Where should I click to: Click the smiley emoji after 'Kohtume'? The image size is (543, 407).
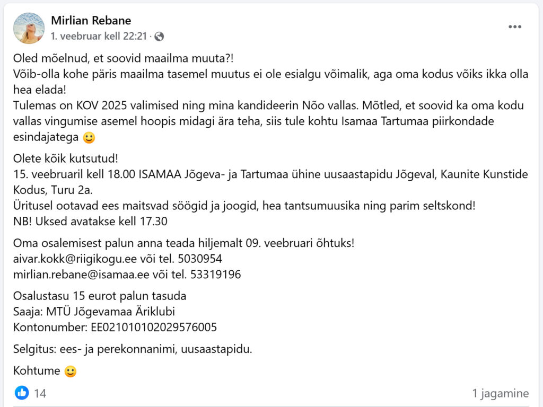[x=71, y=371]
